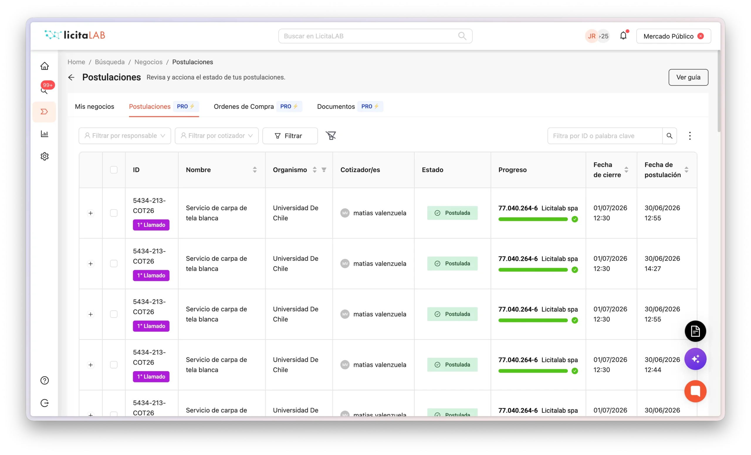Click the +25 users avatar badge

tap(604, 36)
